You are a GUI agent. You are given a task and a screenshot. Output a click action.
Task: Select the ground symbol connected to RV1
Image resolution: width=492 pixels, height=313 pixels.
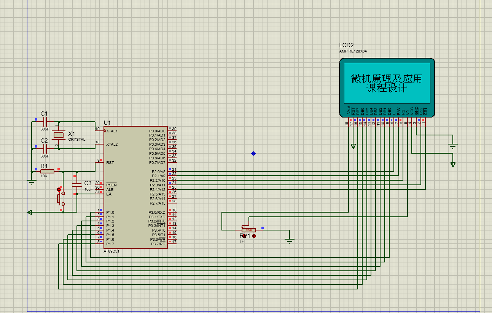click(290, 241)
